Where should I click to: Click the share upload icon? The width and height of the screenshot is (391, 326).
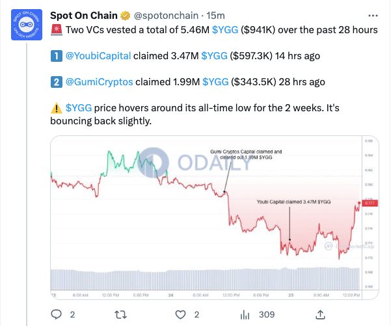(x=321, y=314)
